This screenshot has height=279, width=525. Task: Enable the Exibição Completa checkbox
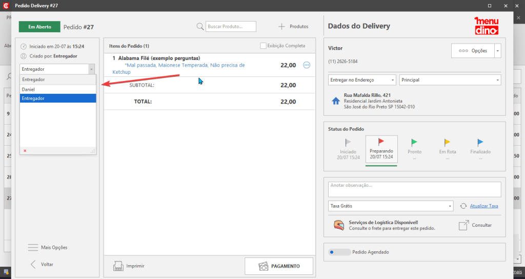263,46
